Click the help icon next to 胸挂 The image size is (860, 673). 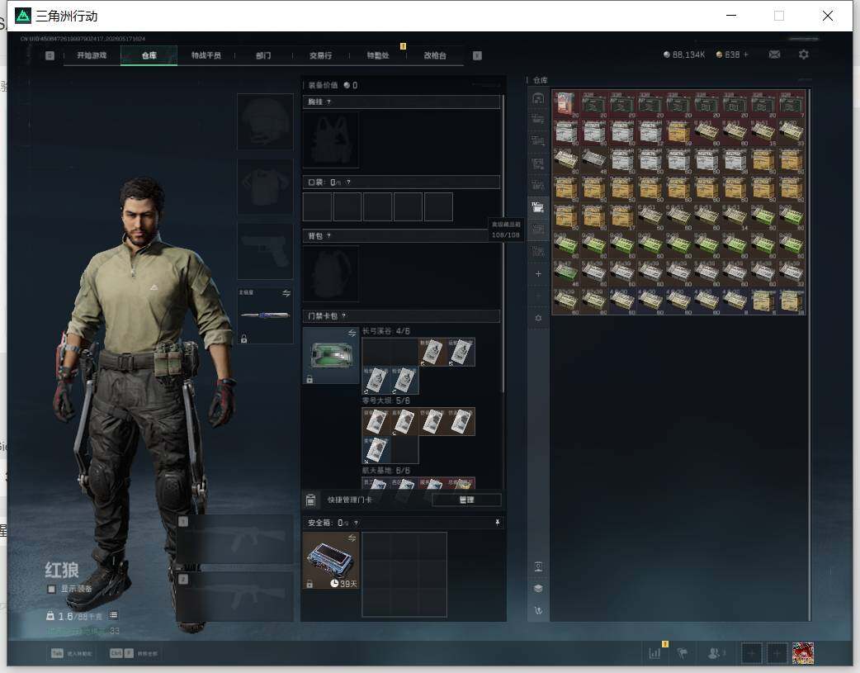pyautogui.click(x=328, y=102)
